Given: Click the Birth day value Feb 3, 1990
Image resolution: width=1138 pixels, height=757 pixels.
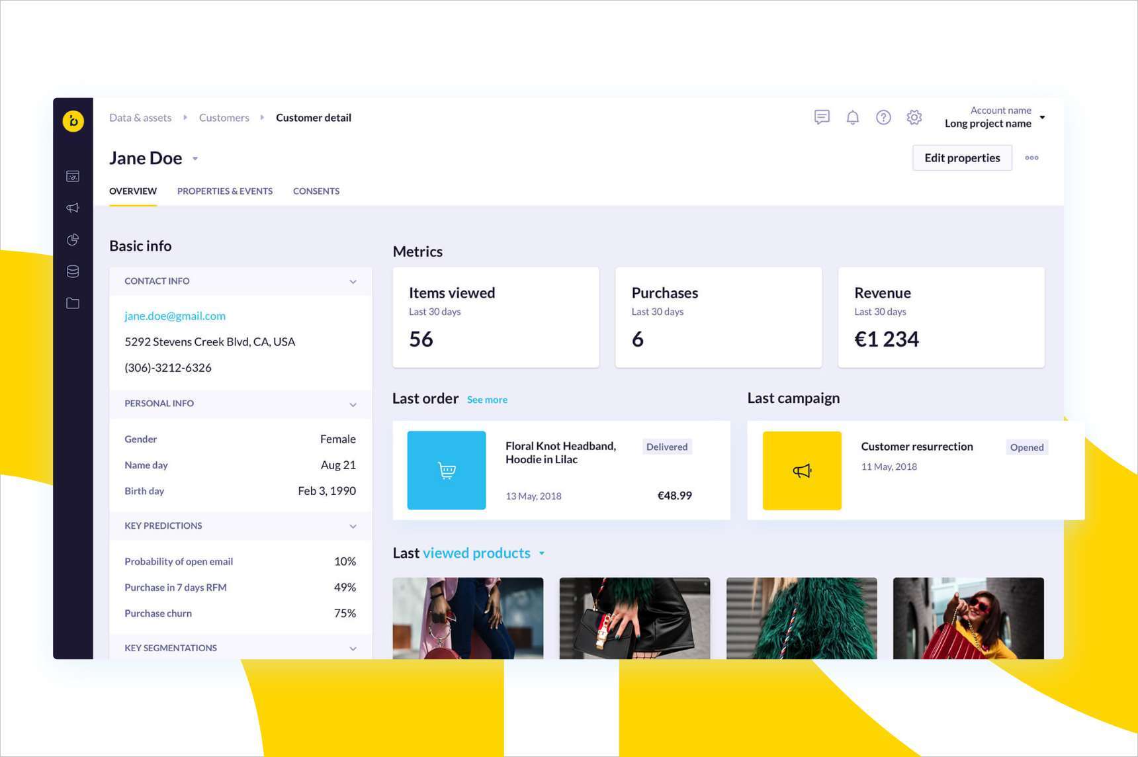Looking at the screenshot, I should 327,491.
